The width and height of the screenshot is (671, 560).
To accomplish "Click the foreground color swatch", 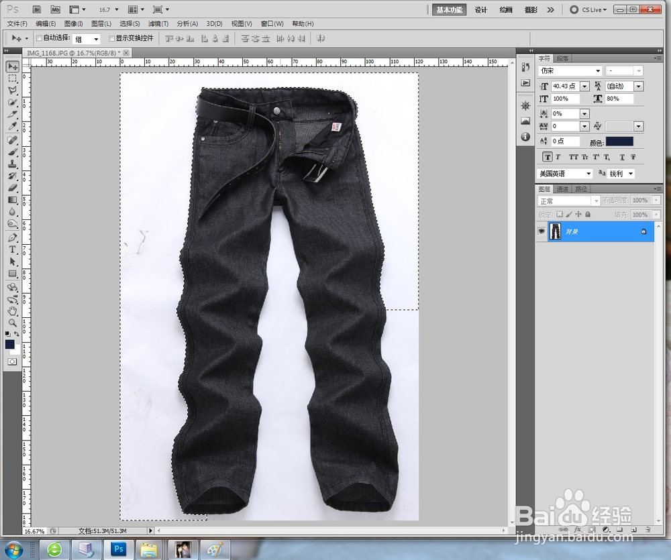I will pos(10,345).
